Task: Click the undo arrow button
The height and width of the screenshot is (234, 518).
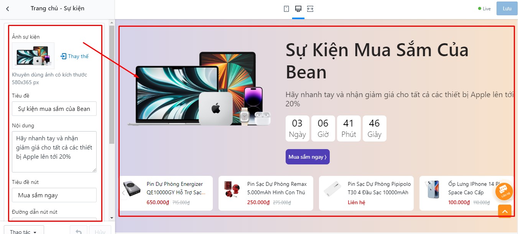Action: click(x=79, y=232)
